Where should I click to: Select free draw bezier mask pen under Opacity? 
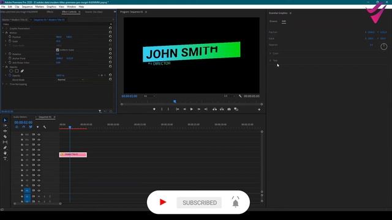pyautogui.click(x=22, y=71)
